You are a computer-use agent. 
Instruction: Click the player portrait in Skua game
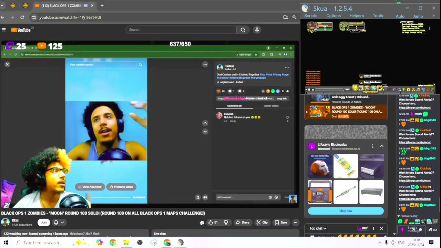(x=312, y=26)
